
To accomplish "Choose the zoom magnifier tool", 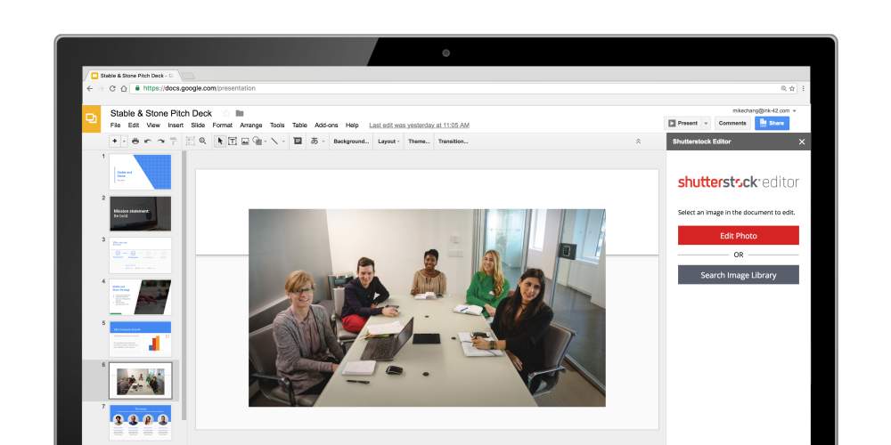I will pyautogui.click(x=203, y=142).
